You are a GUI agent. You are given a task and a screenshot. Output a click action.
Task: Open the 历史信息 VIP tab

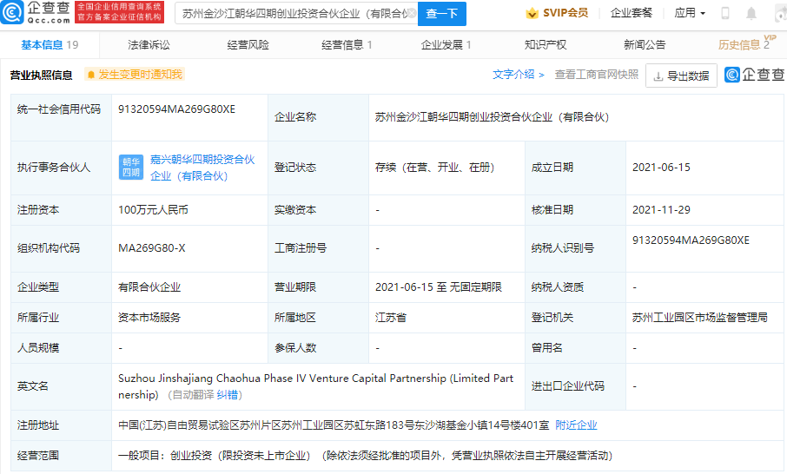click(745, 44)
